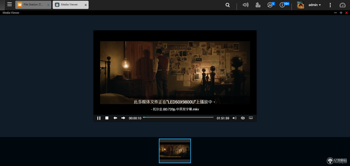The width and height of the screenshot is (350, 166).
Task: Open the network streaming device icon
Action: (x=251, y=118)
